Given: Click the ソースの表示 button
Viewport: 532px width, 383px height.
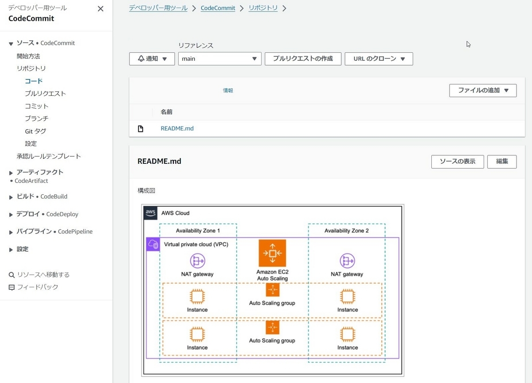Looking at the screenshot, I should pyautogui.click(x=458, y=162).
